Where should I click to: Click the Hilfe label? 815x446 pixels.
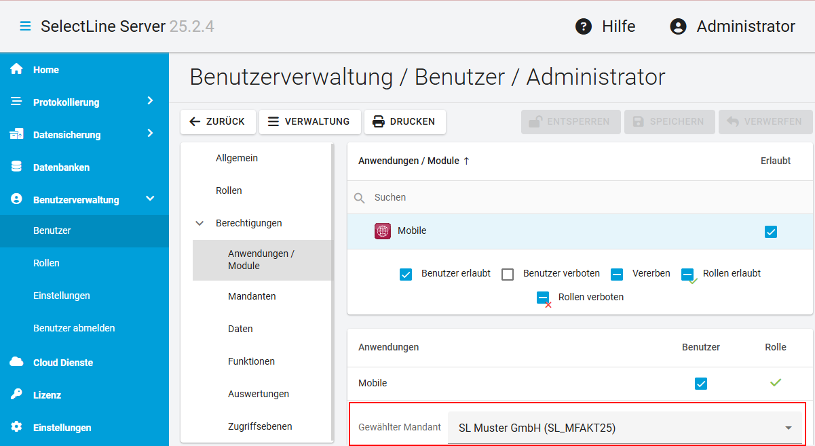point(619,26)
